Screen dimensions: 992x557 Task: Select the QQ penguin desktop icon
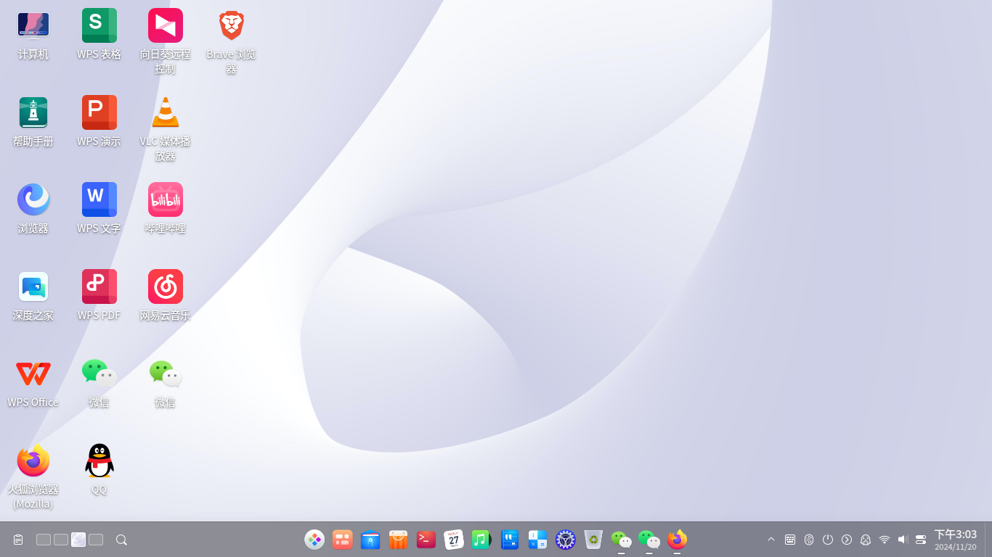(x=99, y=461)
